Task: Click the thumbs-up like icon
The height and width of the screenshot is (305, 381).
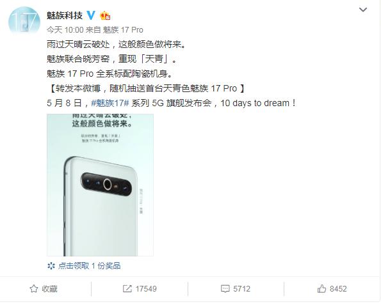Action: coord(321,289)
